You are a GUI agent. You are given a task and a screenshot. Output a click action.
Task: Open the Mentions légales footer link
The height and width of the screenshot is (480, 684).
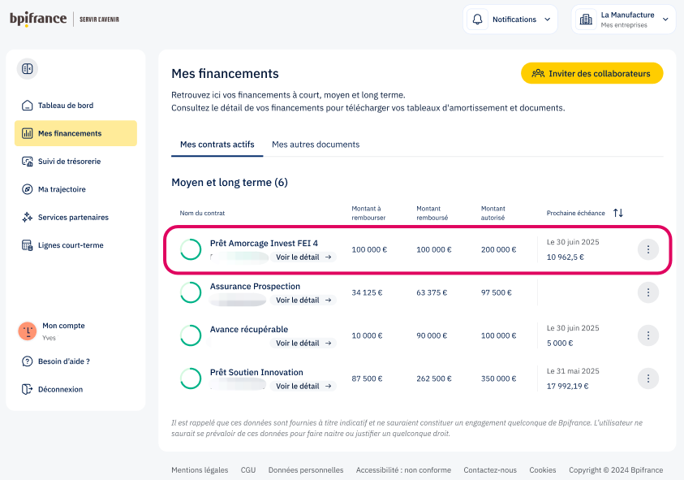point(200,470)
